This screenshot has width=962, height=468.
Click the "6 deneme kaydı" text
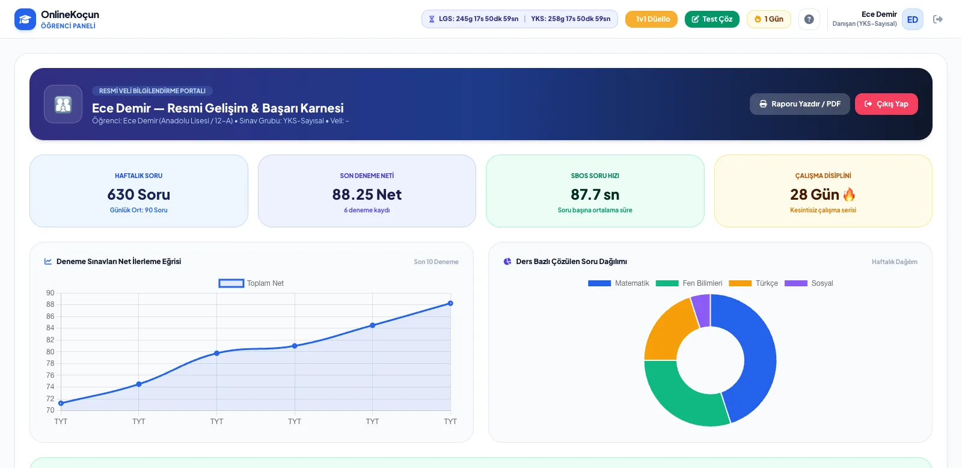pyautogui.click(x=367, y=210)
